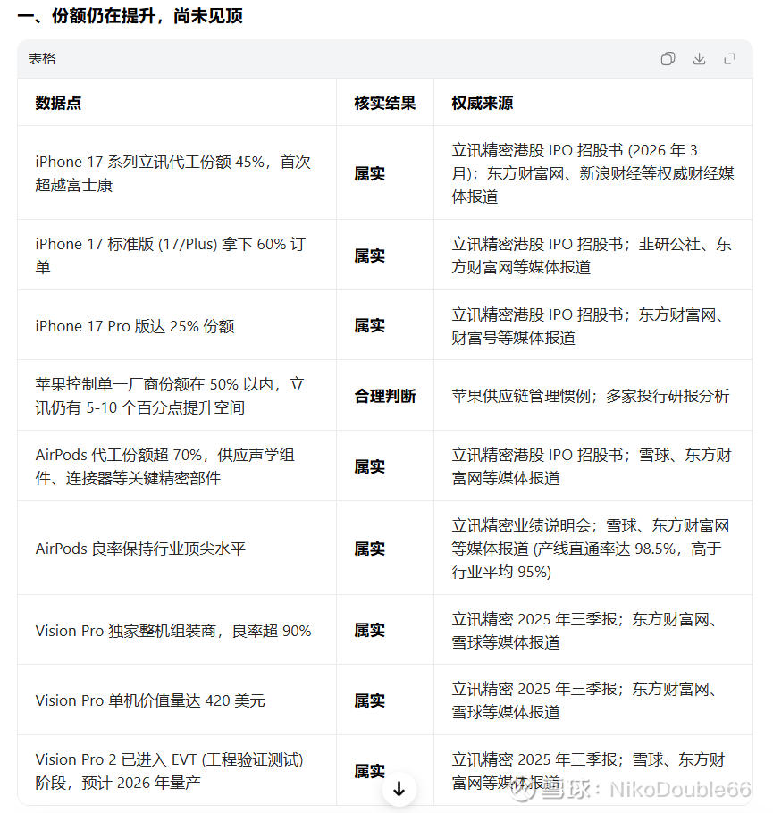Select the 数据点 column header
The height and width of the screenshot is (813, 773).
point(58,103)
